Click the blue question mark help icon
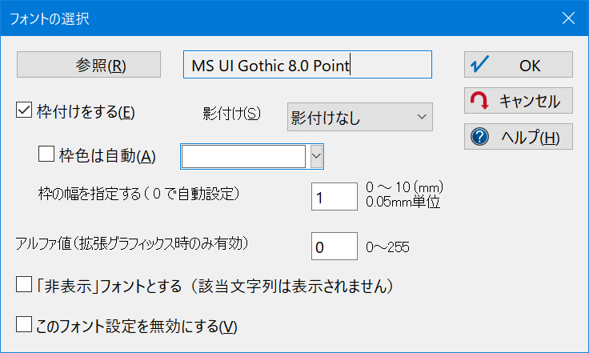 point(479,137)
